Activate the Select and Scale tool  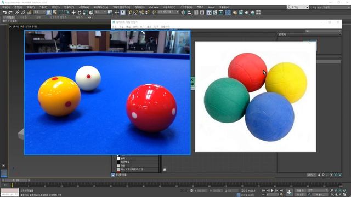(x=85, y=13)
